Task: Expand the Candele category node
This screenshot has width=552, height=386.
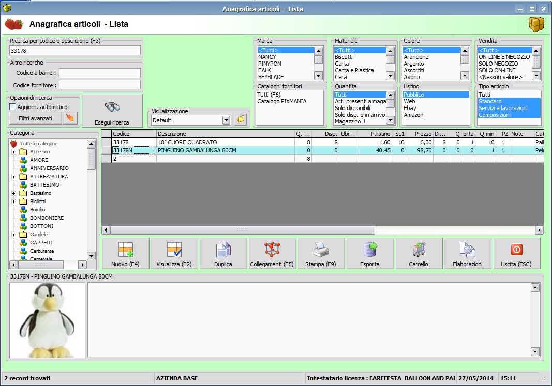Action: [13, 235]
